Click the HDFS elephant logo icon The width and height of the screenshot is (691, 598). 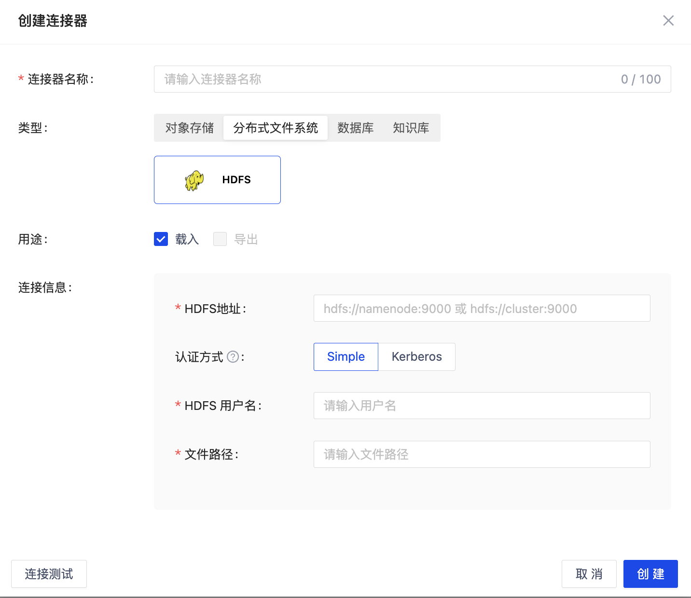click(x=194, y=180)
